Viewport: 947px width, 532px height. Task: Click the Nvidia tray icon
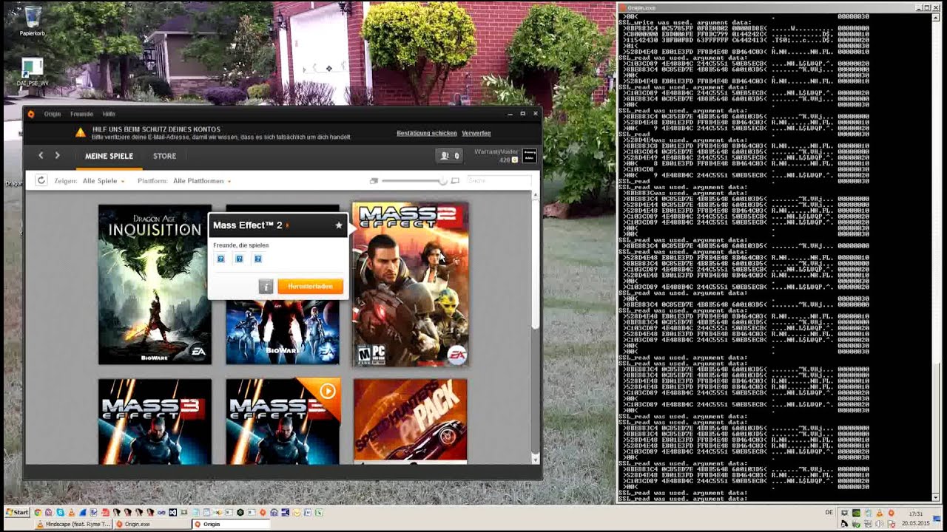click(x=856, y=512)
